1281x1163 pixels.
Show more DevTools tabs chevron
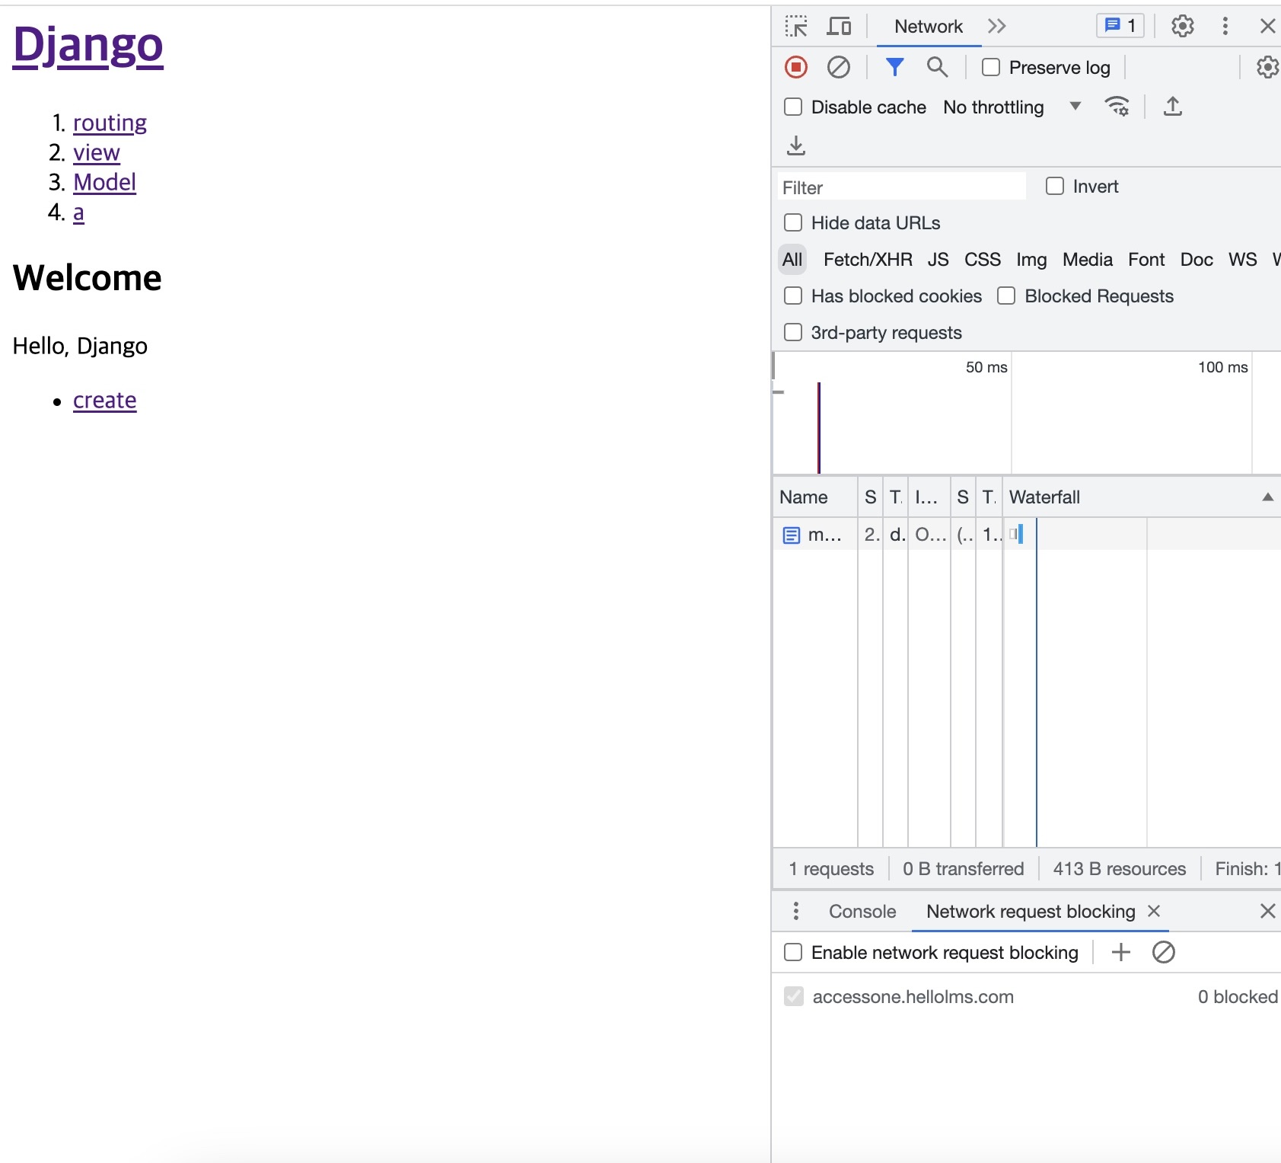point(996,27)
